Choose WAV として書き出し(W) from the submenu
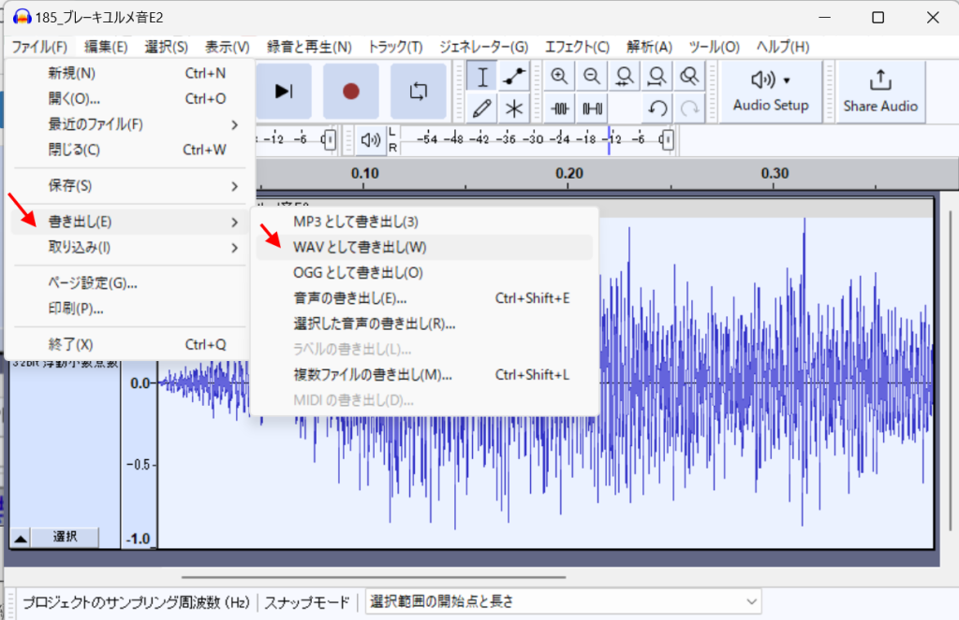The height and width of the screenshot is (620, 959). click(x=360, y=248)
